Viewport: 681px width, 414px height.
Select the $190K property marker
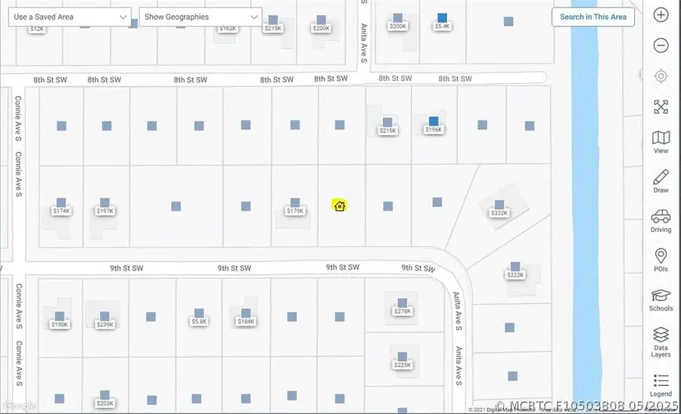pyautogui.click(x=60, y=320)
